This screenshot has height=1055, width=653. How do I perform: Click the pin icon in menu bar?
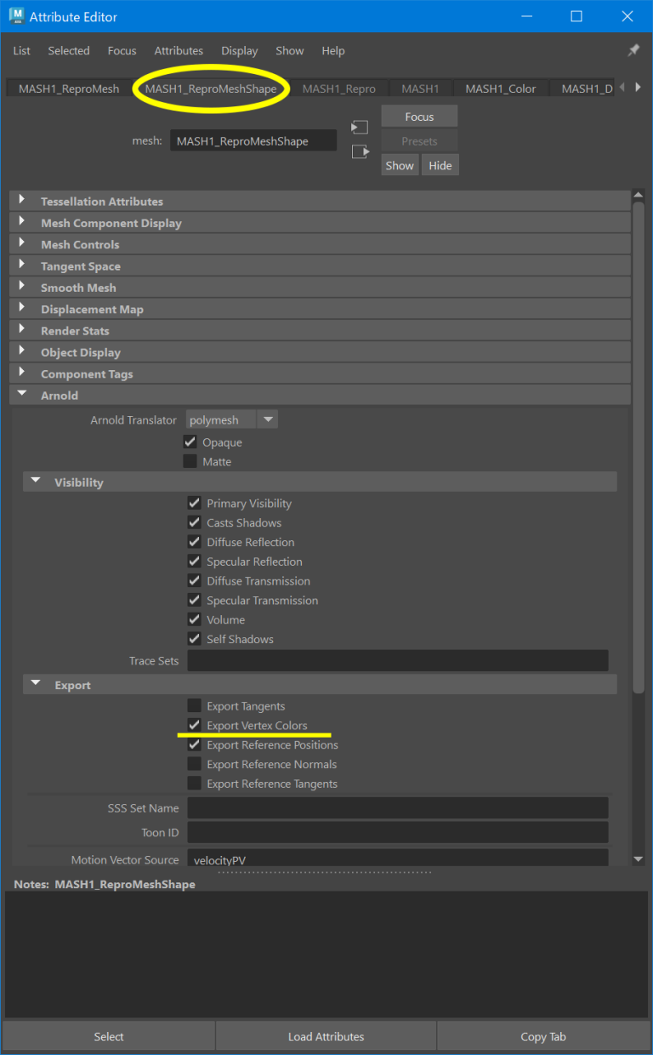point(633,51)
